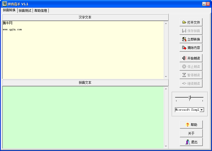212x151 pixels.
Task: Open the 帮助信息 tab
Action: [x=41, y=11]
